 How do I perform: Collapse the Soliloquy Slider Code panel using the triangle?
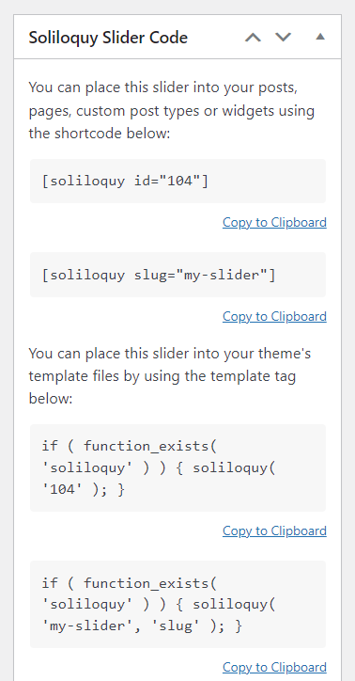tap(320, 37)
